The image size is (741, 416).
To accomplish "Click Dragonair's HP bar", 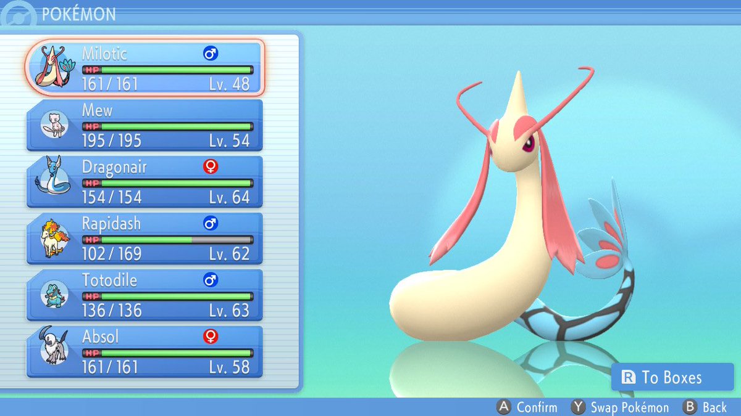I will [x=168, y=183].
